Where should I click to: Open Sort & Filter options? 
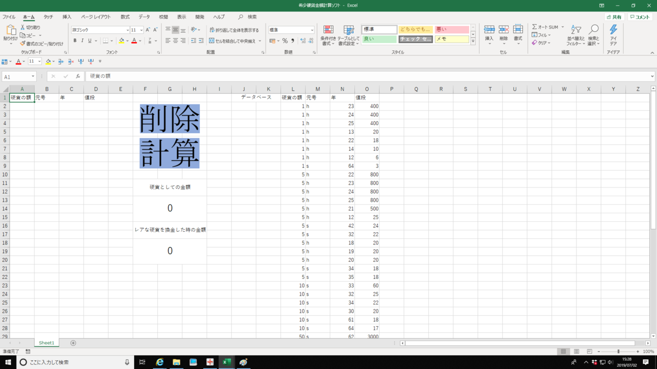pos(576,34)
